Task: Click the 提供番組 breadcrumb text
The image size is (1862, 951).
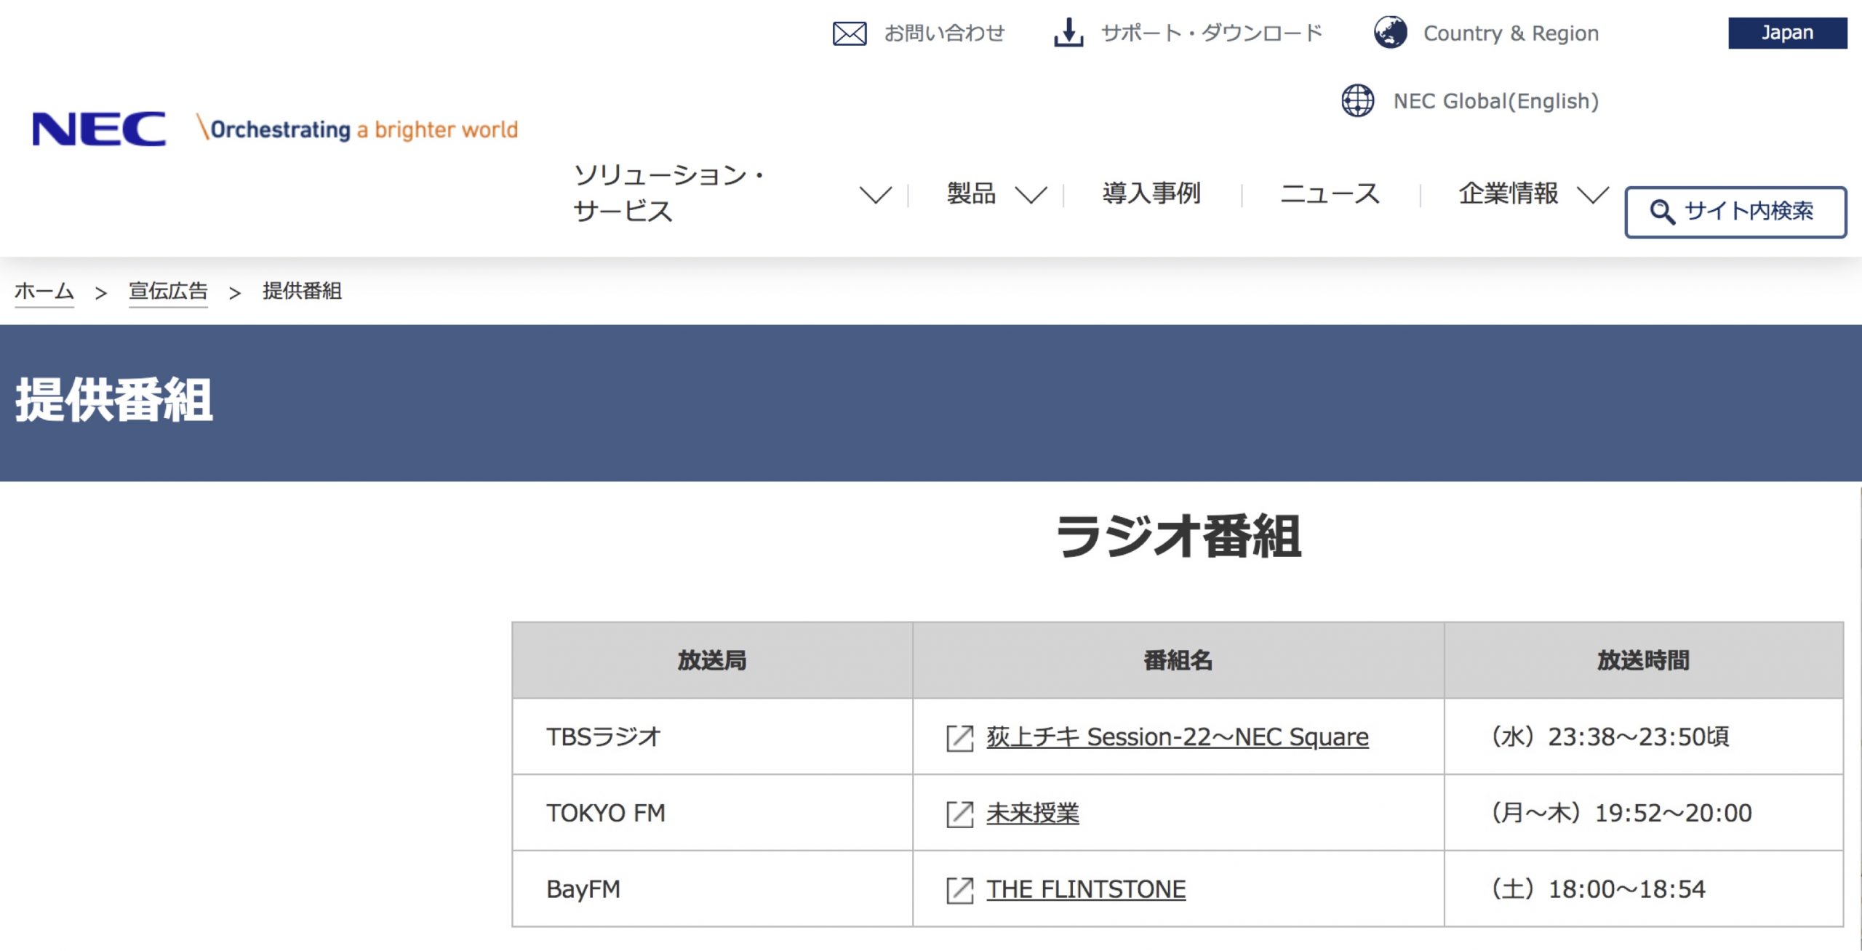Action: 302,292
